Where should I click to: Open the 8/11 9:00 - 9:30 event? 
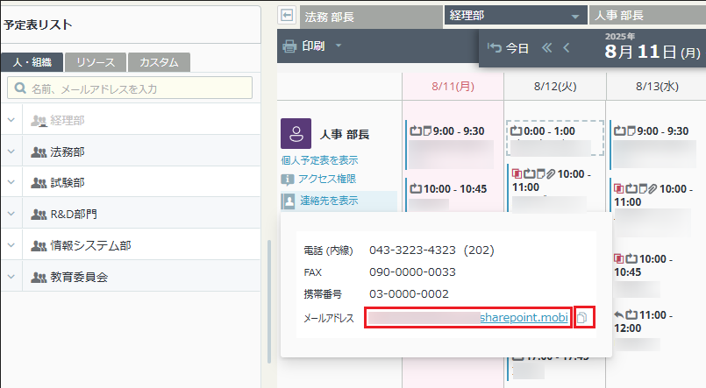click(451, 145)
